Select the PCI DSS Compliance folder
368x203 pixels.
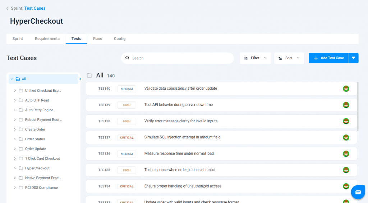pyautogui.click(x=41, y=188)
